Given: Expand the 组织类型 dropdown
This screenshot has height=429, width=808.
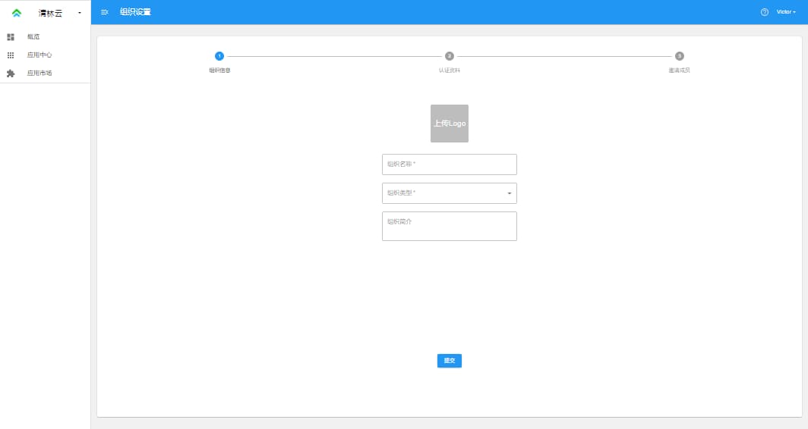Looking at the screenshot, I should tap(450, 193).
